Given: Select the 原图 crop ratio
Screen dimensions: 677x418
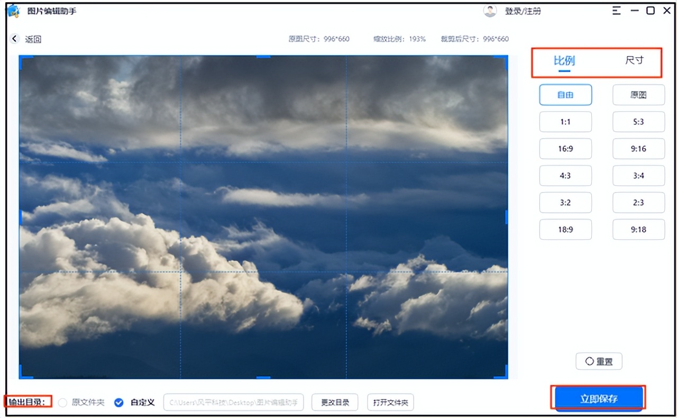Looking at the screenshot, I should pyautogui.click(x=638, y=95).
